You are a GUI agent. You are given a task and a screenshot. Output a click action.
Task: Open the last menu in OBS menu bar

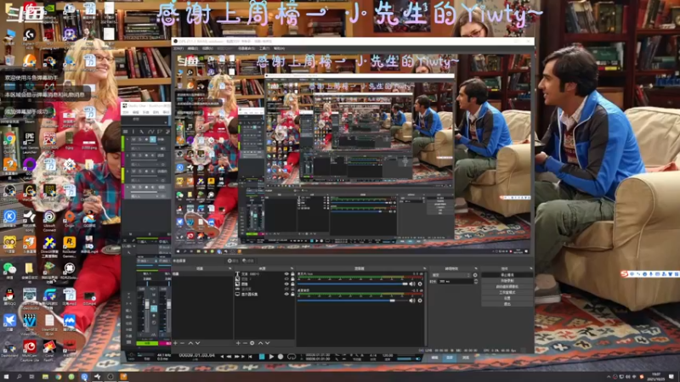(x=280, y=48)
